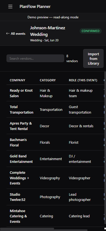Focus the Search vendors field
This screenshot has height=231, width=106.
[35, 58]
